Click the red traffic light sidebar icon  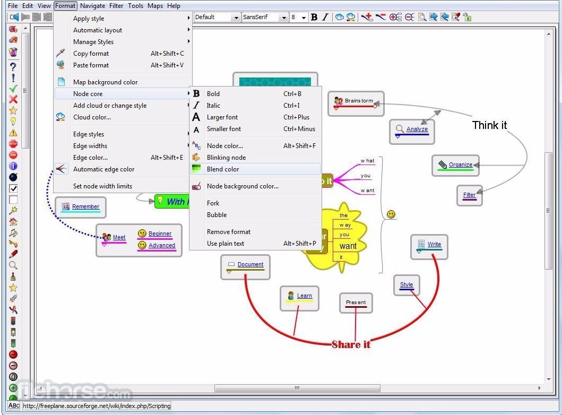tap(13, 321)
